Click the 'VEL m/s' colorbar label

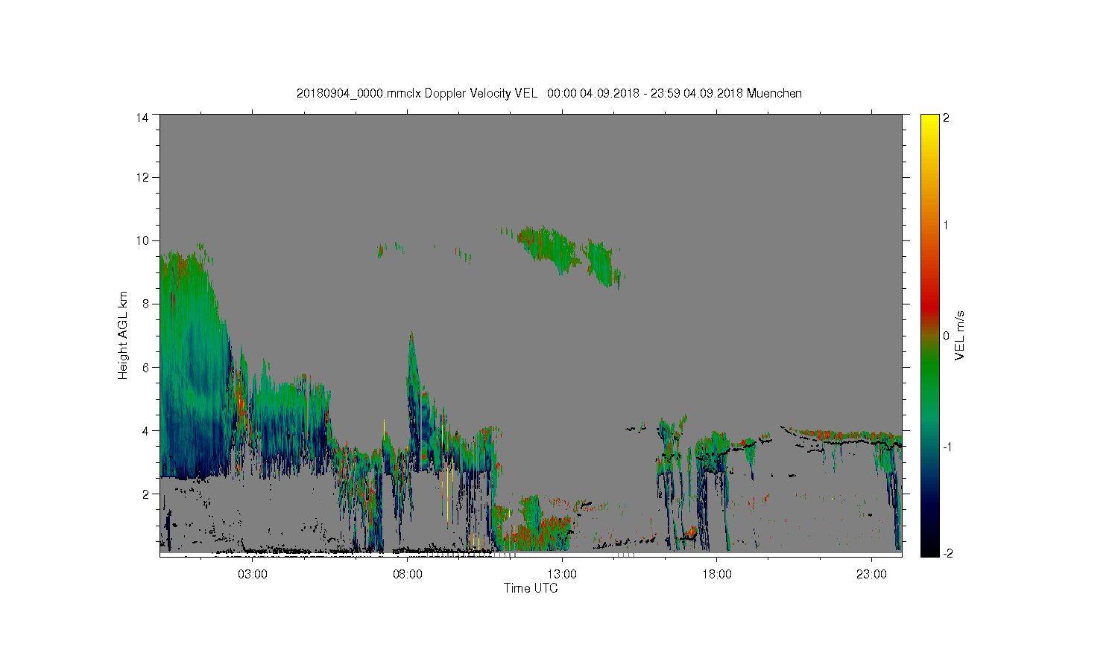pyautogui.click(x=960, y=335)
